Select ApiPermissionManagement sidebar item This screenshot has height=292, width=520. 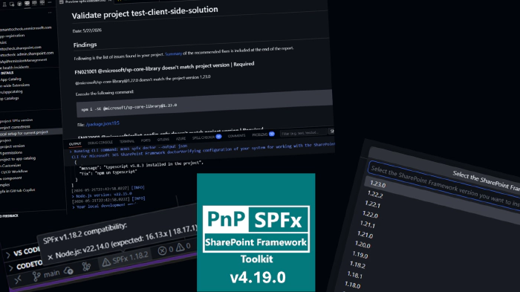tap(23, 60)
